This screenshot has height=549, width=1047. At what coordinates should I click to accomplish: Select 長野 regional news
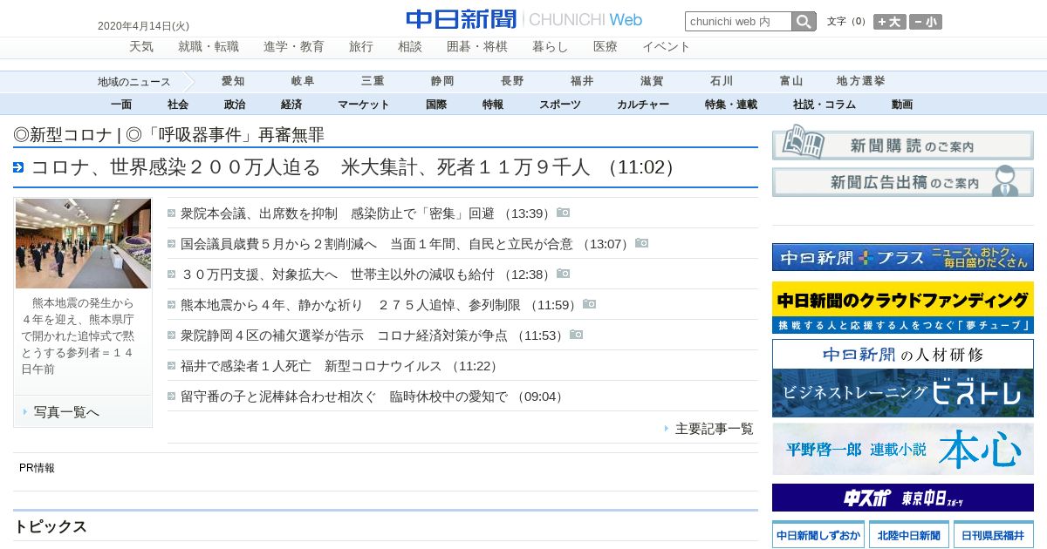click(512, 81)
